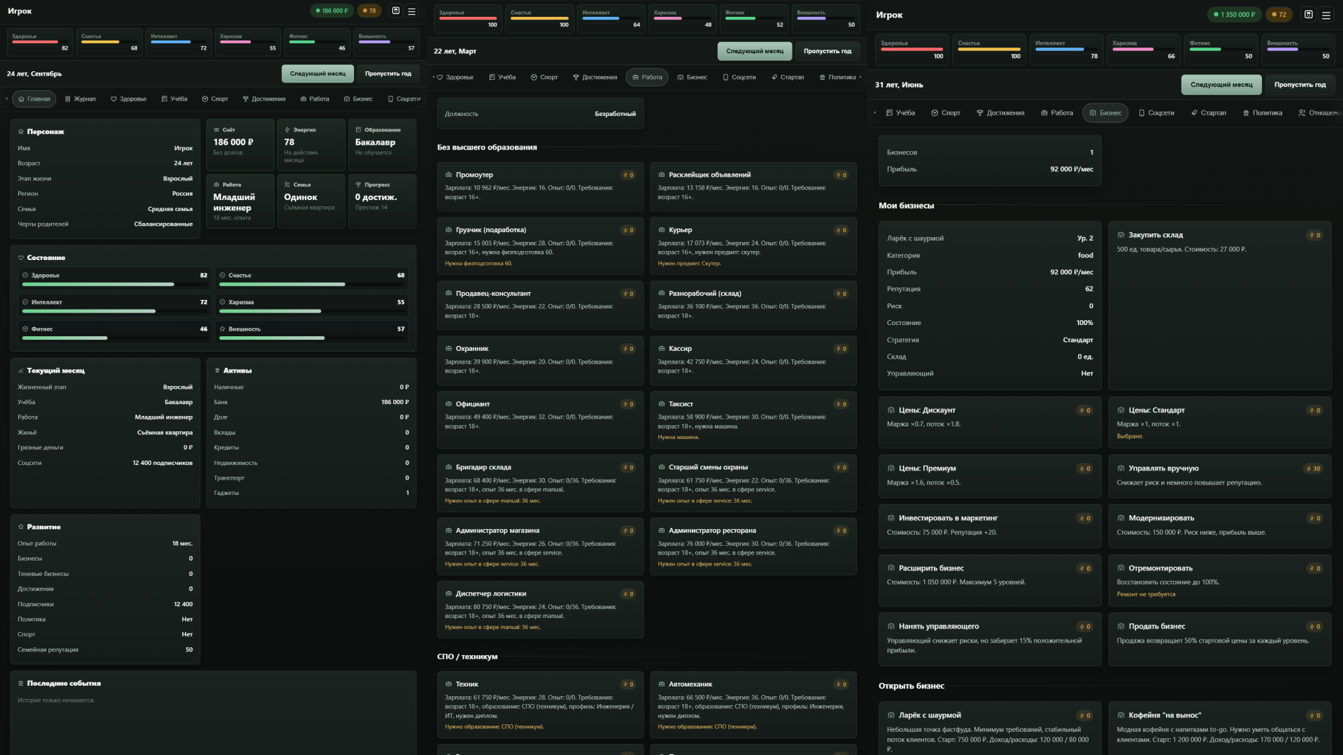This screenshot has width=1343, height=755.
Task: Click Пропустить год in the 22 лет panel
Action: (827, 51)
